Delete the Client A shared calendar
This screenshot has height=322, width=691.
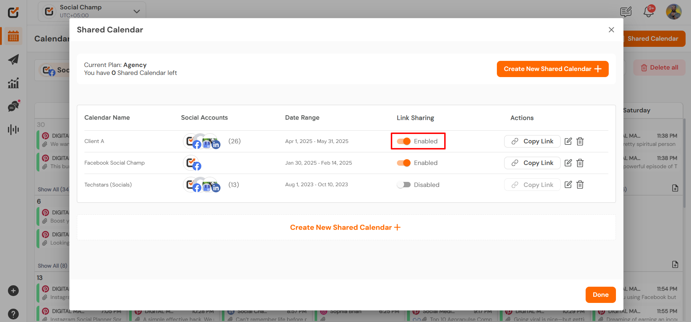[580, 141]
